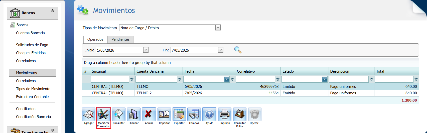Screen dimensions: 427x133
Task: Click the Agregar toolbar icon
Action: tap(89, 114)
